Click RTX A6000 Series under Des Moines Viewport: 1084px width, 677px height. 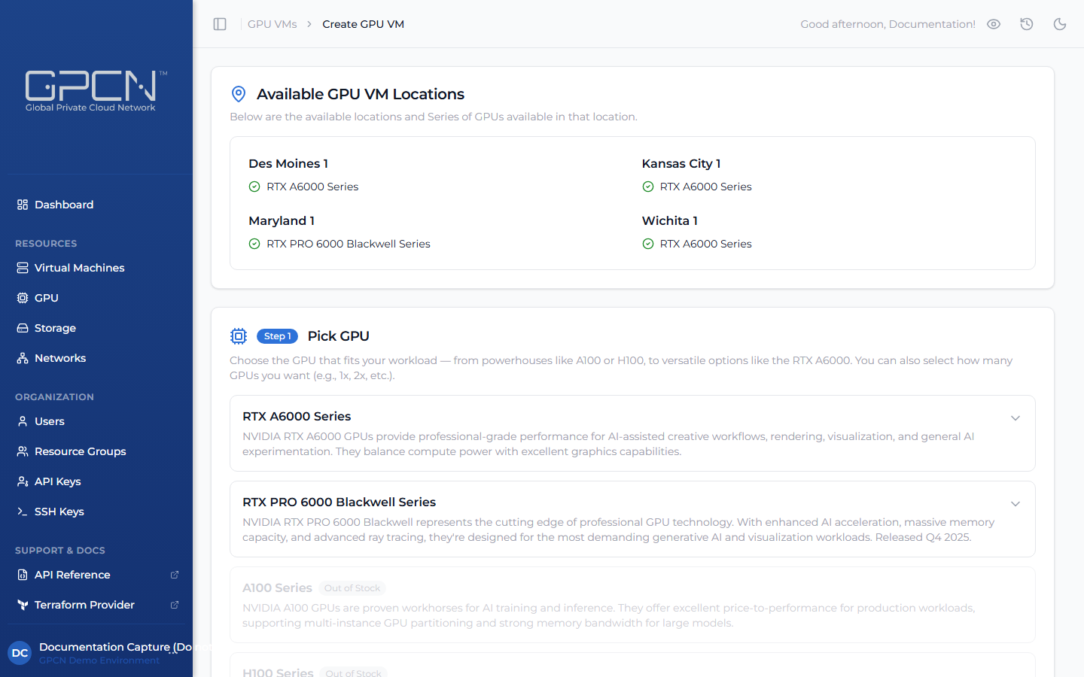point(312,187)
